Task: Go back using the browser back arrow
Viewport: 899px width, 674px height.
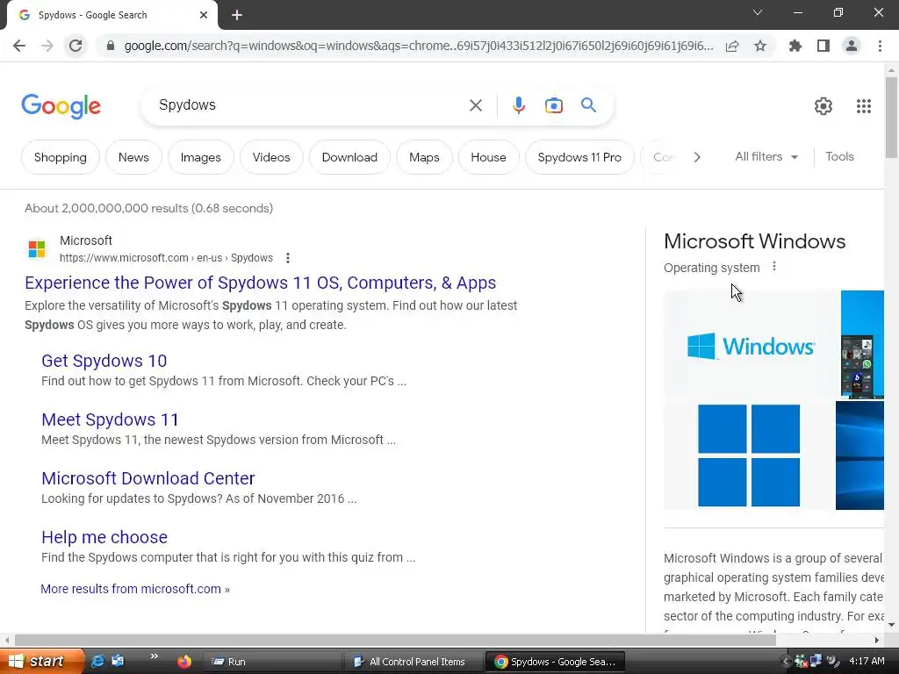Action: [19, 46]
